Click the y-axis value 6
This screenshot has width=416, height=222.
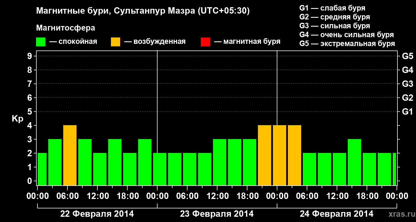coord(30,98)
